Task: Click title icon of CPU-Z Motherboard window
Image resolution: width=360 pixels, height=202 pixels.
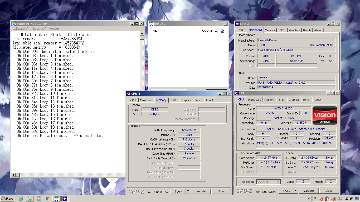Action: pyautogui.click(x=237, y=24)
